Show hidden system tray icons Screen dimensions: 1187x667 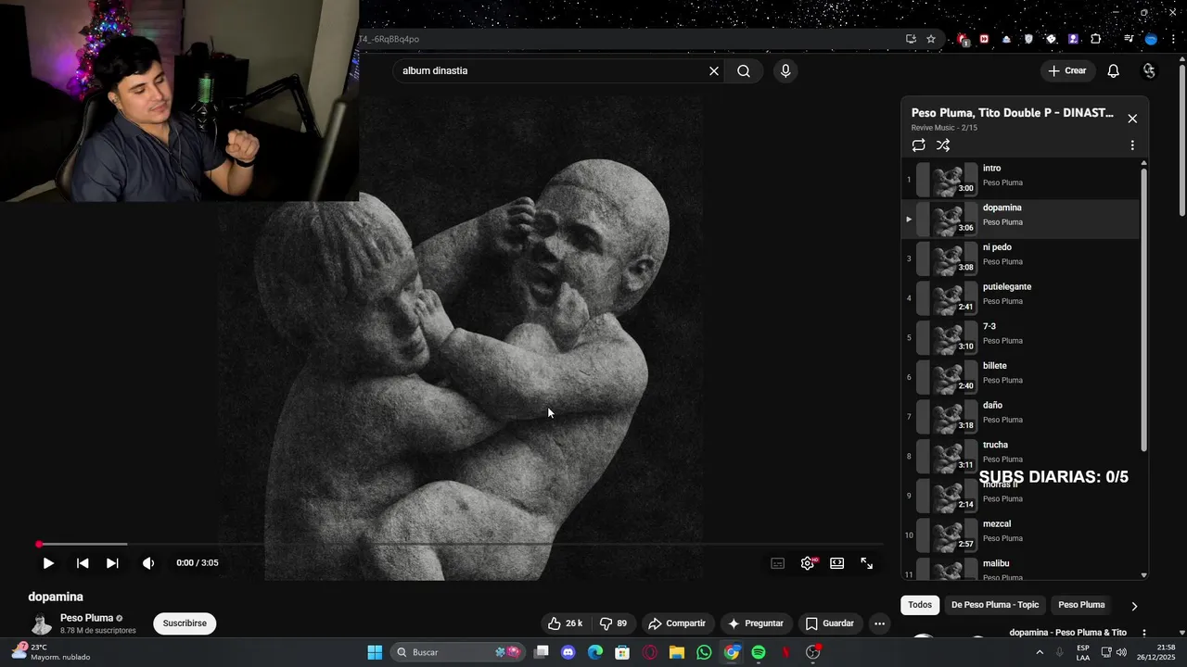coord(1039,652)
